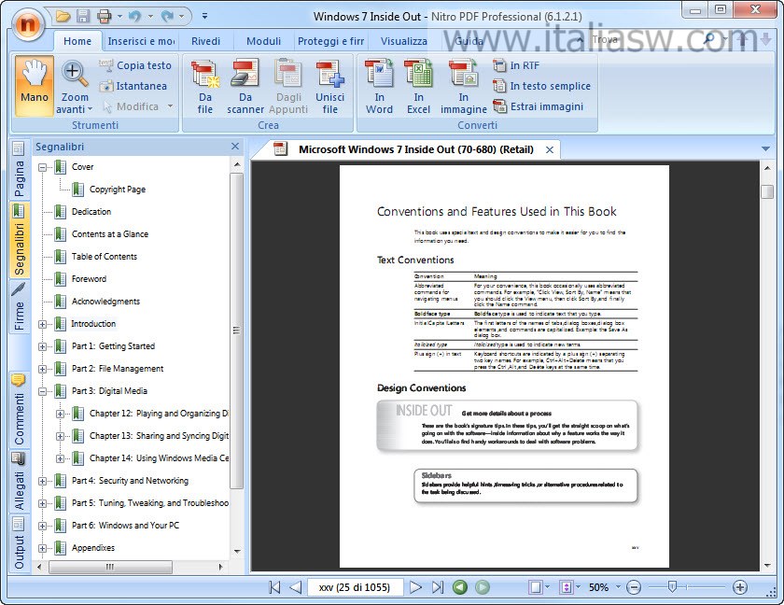Viewport: 784px width, 605px height.
Task: Open the Pagina side panel tab
Action: pos(19,170)
